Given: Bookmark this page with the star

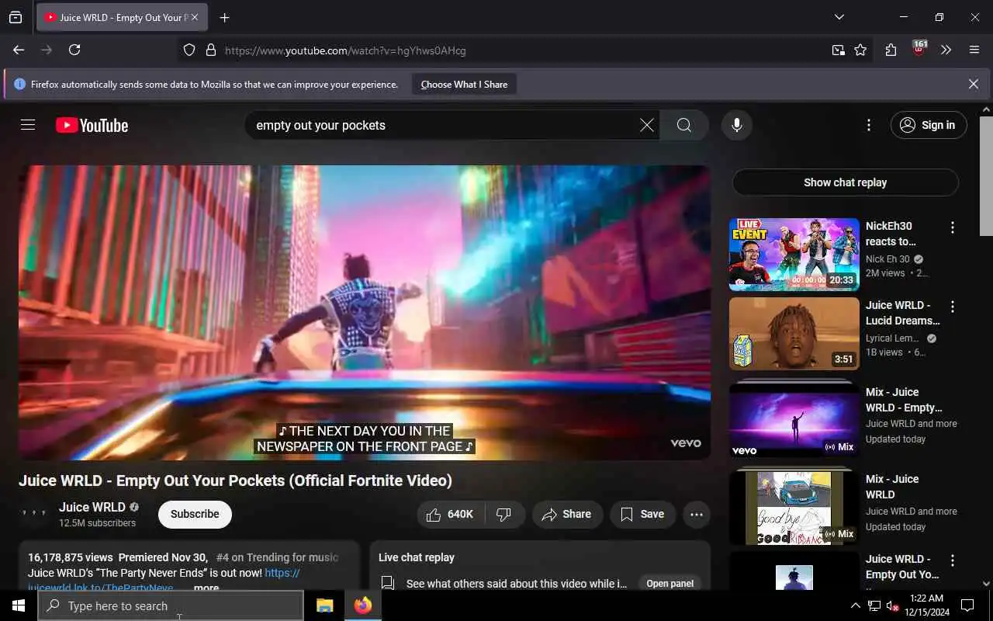Looking at the screenshot, I should [860, 50].
